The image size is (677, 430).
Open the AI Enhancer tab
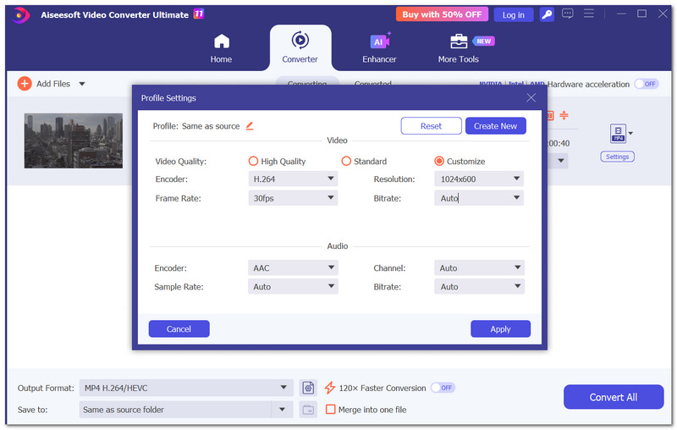[x=379, y=48]
